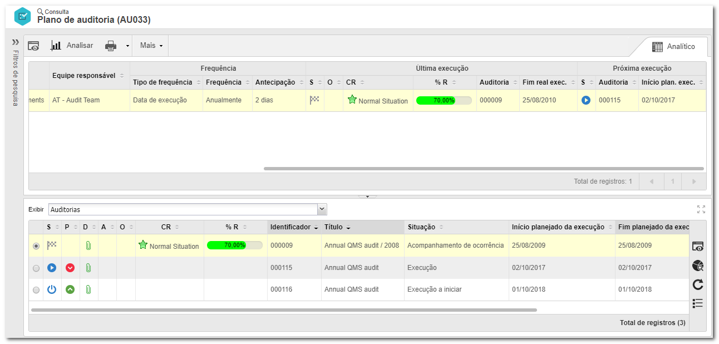Click the view record eye icon in the top toolbar
Viewport: 719px width, 344px height.
click(33, 46)
